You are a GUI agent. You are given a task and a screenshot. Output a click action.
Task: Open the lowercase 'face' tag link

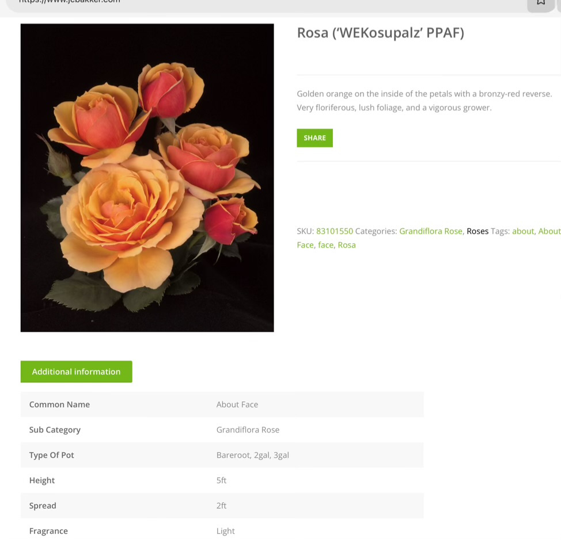(x=325, y=245)
